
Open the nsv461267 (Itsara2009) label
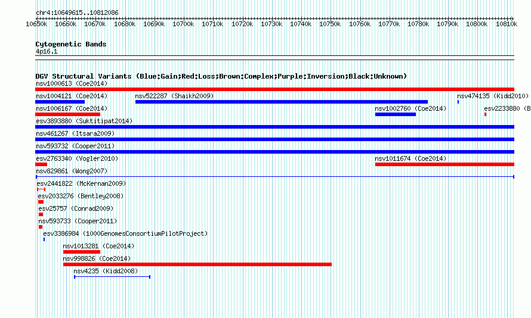tap(76, 133)
